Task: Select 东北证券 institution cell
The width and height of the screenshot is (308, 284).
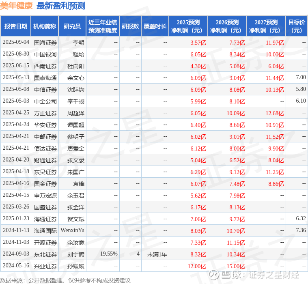Action: [x=45, y=255]
